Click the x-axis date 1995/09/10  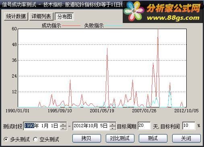coord(60,111)
